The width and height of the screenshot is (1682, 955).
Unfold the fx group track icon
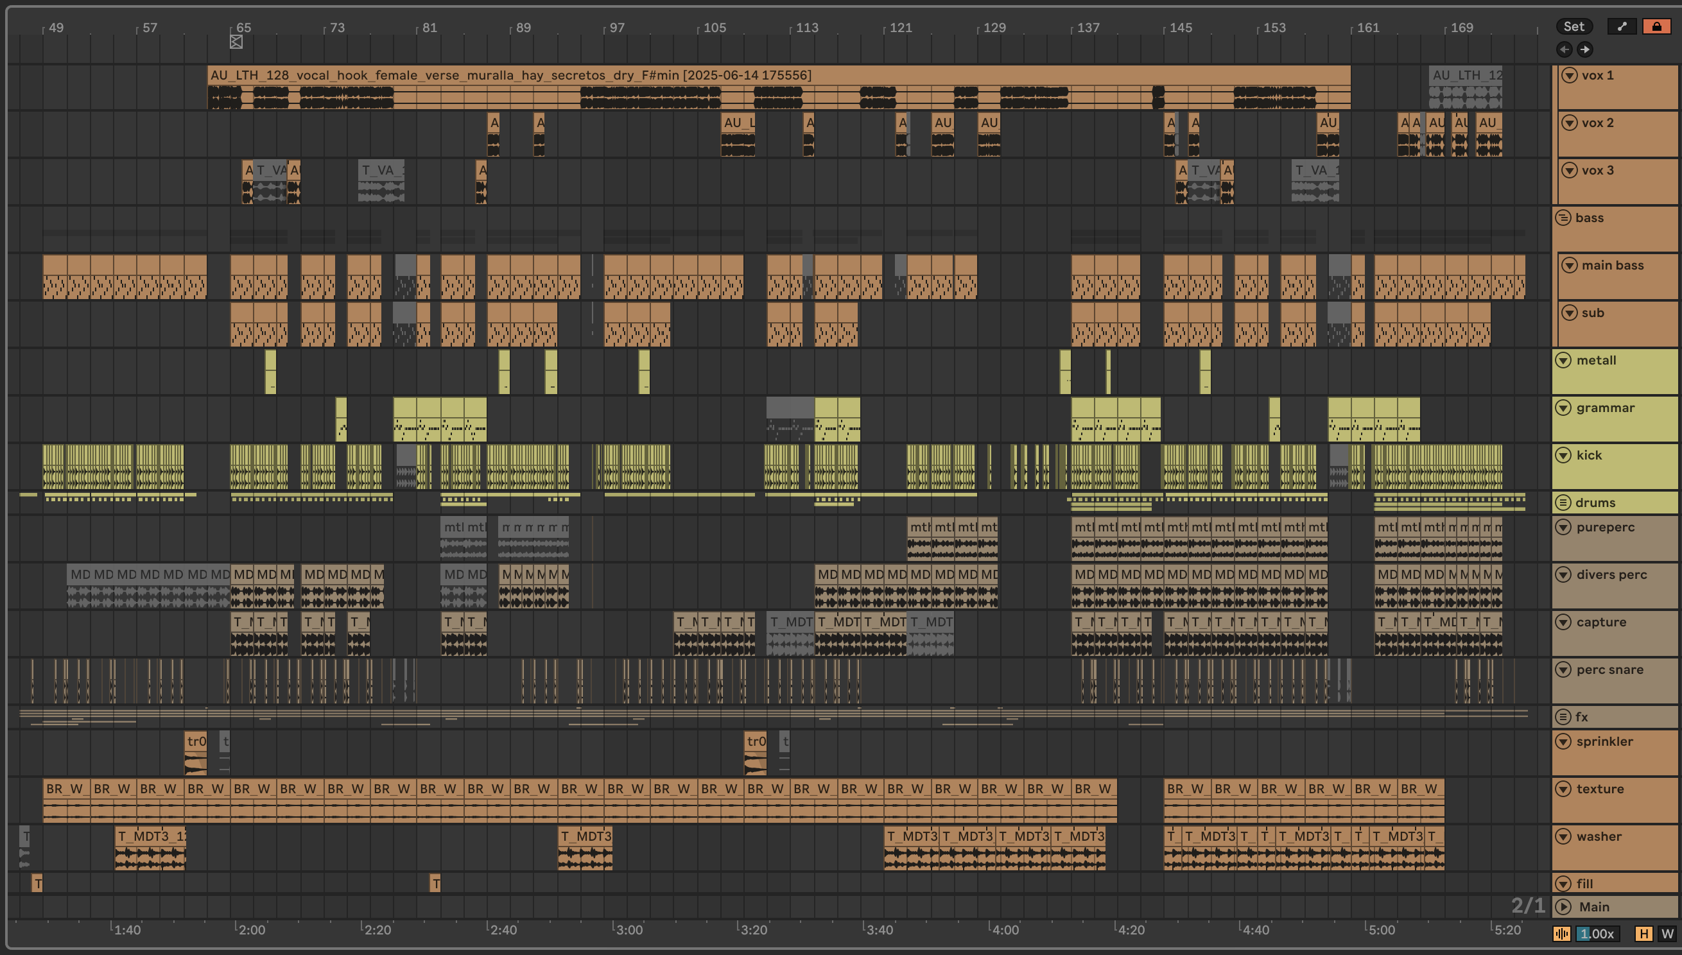click(x=1563, y=717)
